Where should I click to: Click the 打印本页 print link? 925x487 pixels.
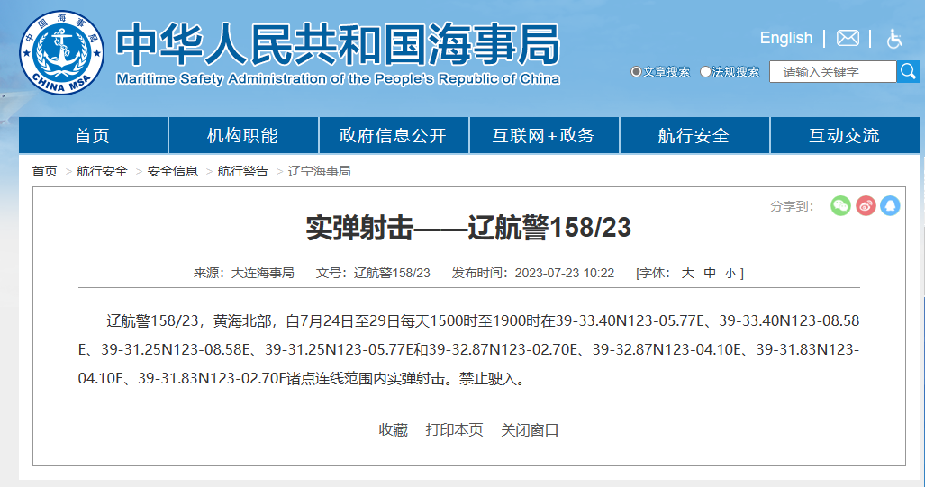(x=454, y=429)
